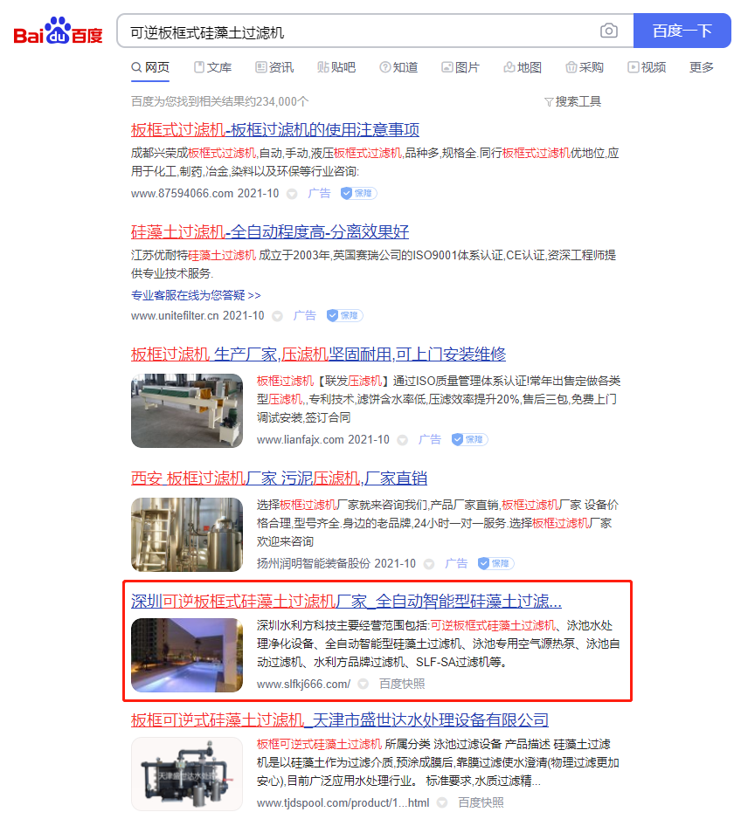This screenshot has height=819, width=734.
Task: Switch to the 文库 tab
Action: [213, 67]
